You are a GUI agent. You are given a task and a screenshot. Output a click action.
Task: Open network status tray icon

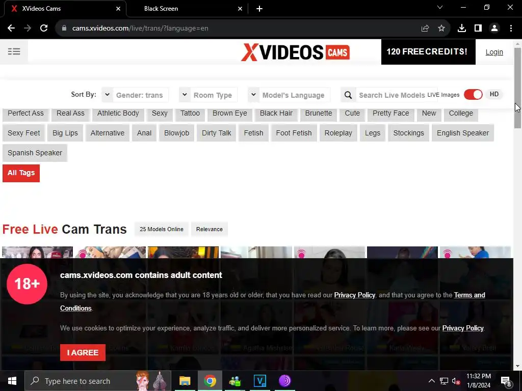click(x=444, y=381)
